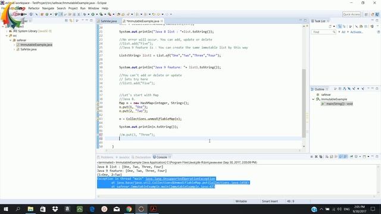Minimize the editor area icon
This screenshot has height=214, width=381.
pos(300,20)
